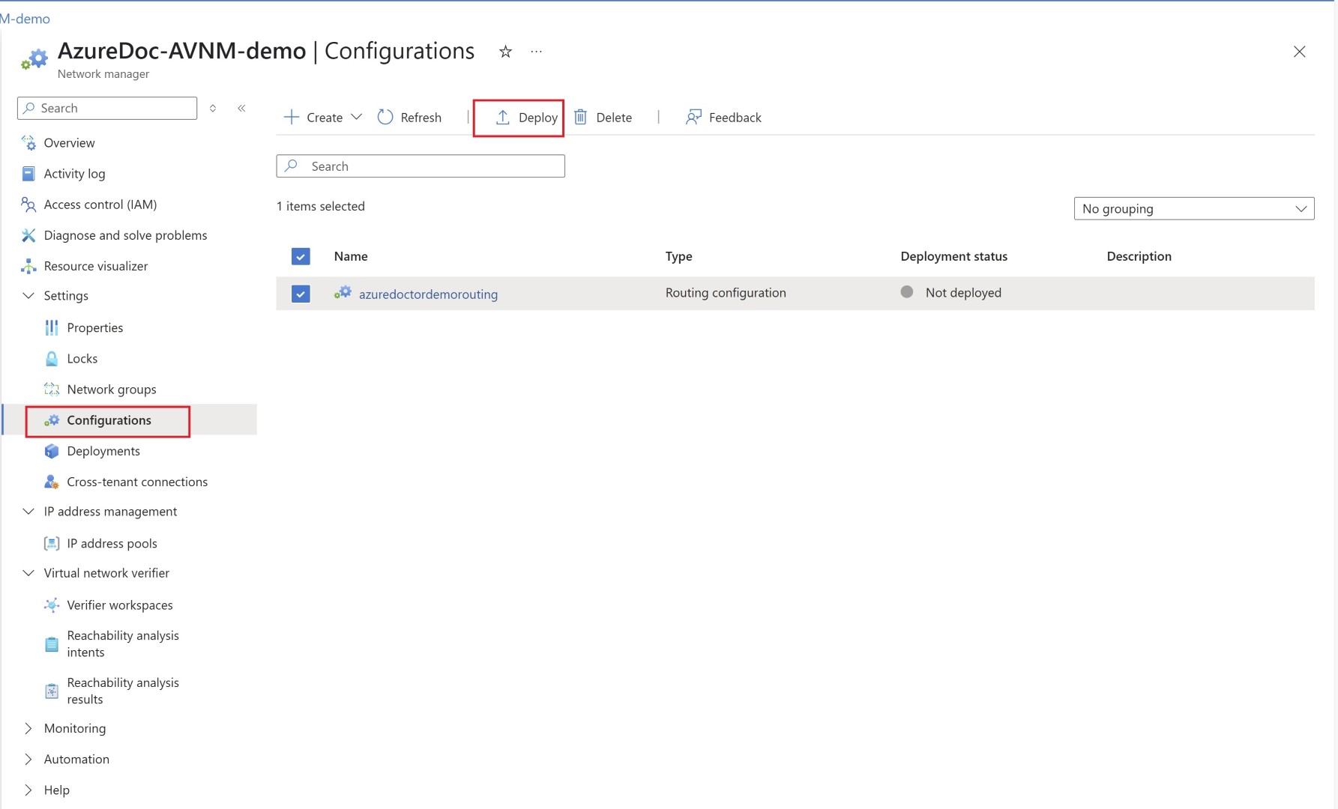
Task: Click the gear icon beside azuredoctordemorouting
Action: [343, 293]
